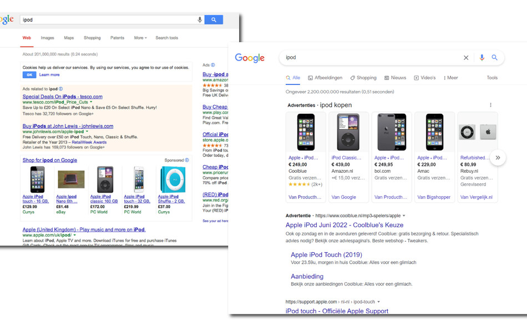Click the microphone icon in the old Google search box

click(x=200, y=20)
